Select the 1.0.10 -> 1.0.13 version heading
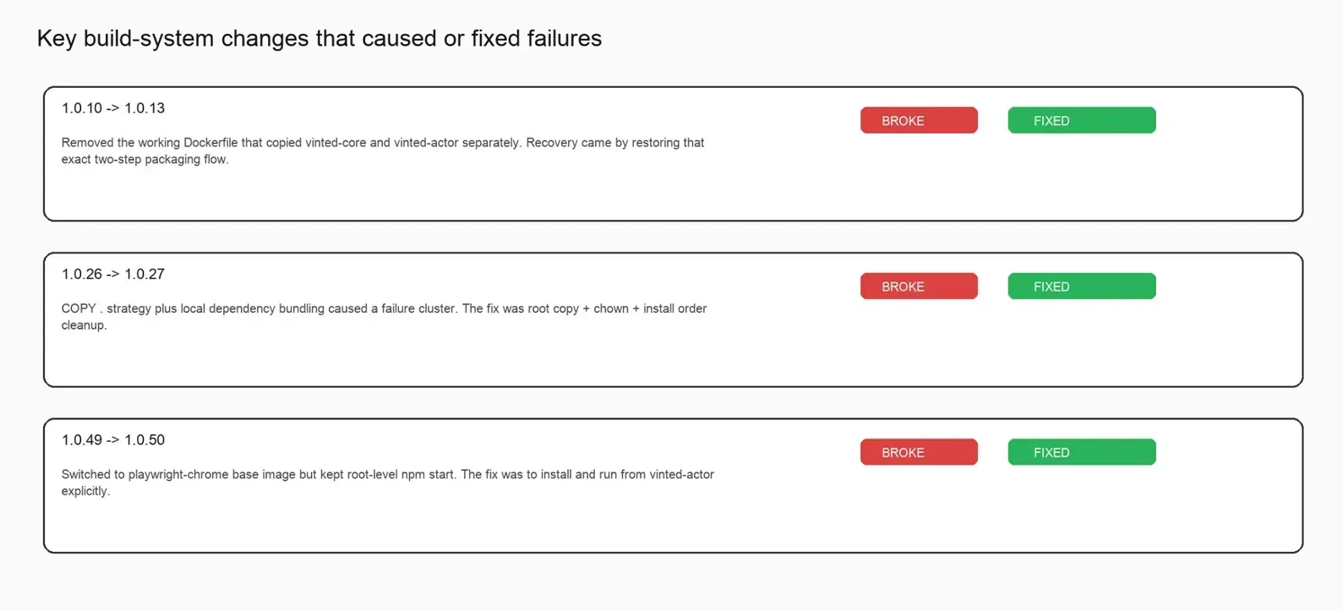1343x611 pixels. pos(113,108)
